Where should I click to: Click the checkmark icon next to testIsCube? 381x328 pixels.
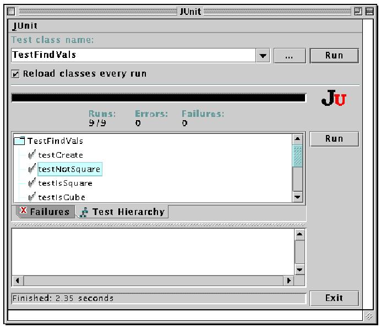[x=32, y=197]
